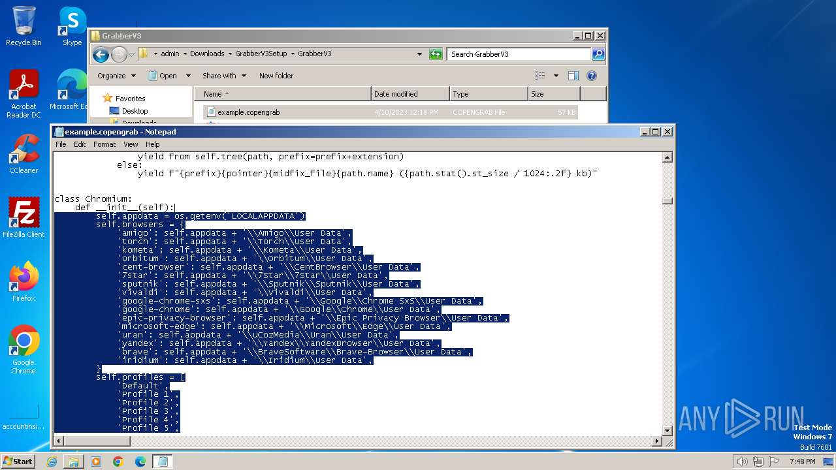Change view with the Explorer views icon
The height and width of the screenshot is (470, 836).
[540, 76]
